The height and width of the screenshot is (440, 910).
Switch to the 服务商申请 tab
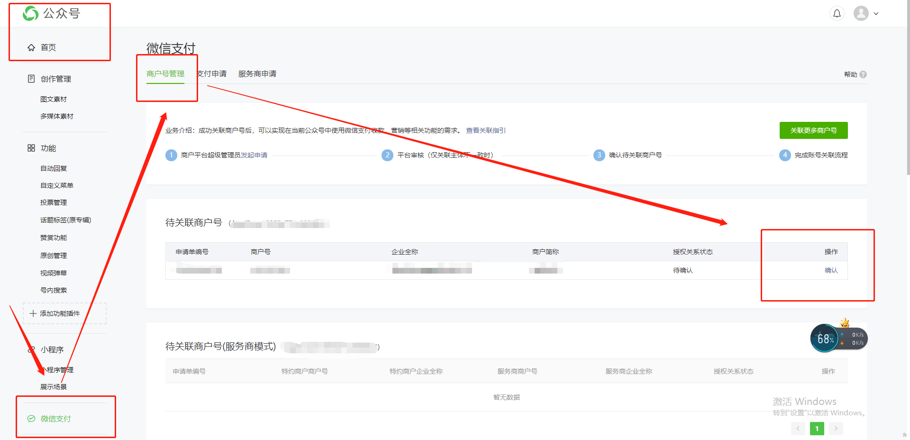[257, 73]
